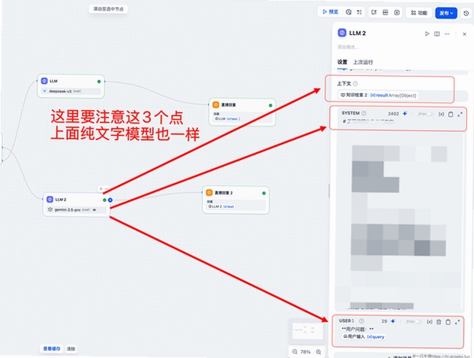
Task: Click the gemini-2.5-pro model label in LLM 2 node
Action: click(x=67, y=209)
